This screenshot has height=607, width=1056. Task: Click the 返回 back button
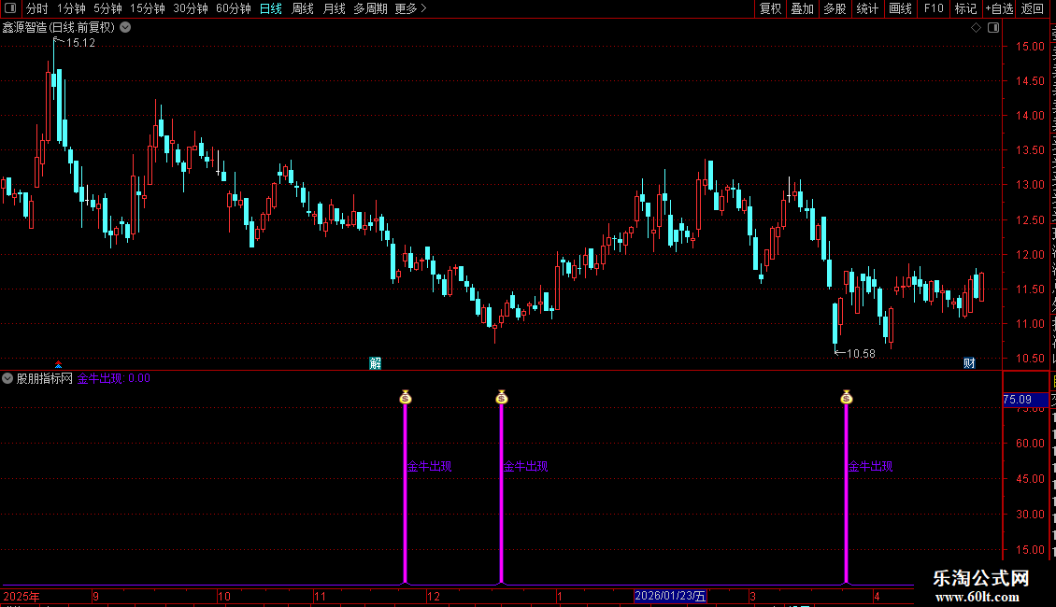(x=1033, y=8)
